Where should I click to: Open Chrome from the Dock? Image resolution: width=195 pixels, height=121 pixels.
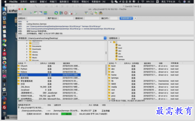tap(4, 41)
